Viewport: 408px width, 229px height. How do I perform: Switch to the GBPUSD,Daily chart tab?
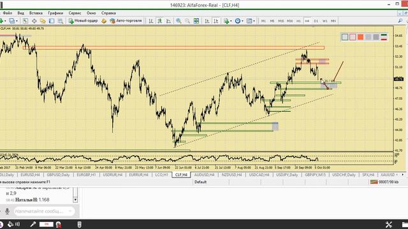click(58, 175)
